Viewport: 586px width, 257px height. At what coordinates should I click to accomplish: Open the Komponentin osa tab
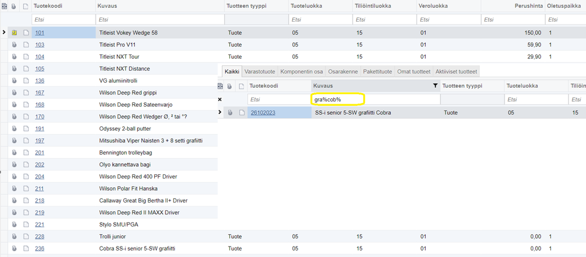coord(302,71)
